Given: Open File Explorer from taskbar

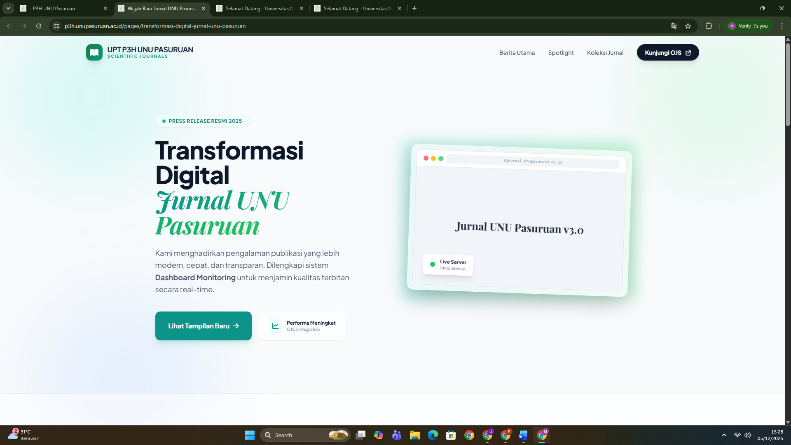Looking at the screenshot, I should (414, 435).
